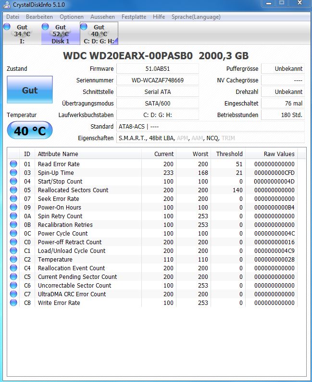The image size is (312, 382).
Task: Click the blue status orb for drive I:
Action: pos(7,26)
